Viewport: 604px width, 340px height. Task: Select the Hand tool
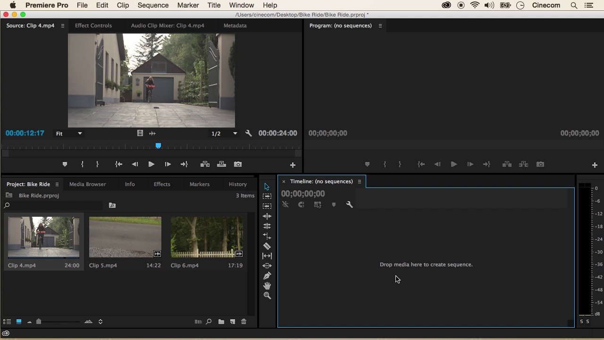[267, 285]
